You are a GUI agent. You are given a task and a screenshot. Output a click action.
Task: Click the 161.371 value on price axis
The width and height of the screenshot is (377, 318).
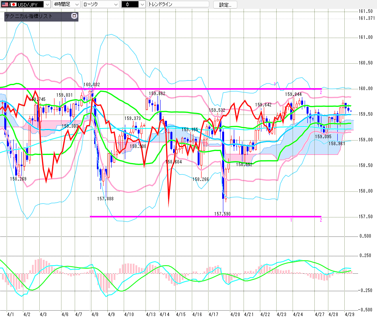[x=366, y=18]
